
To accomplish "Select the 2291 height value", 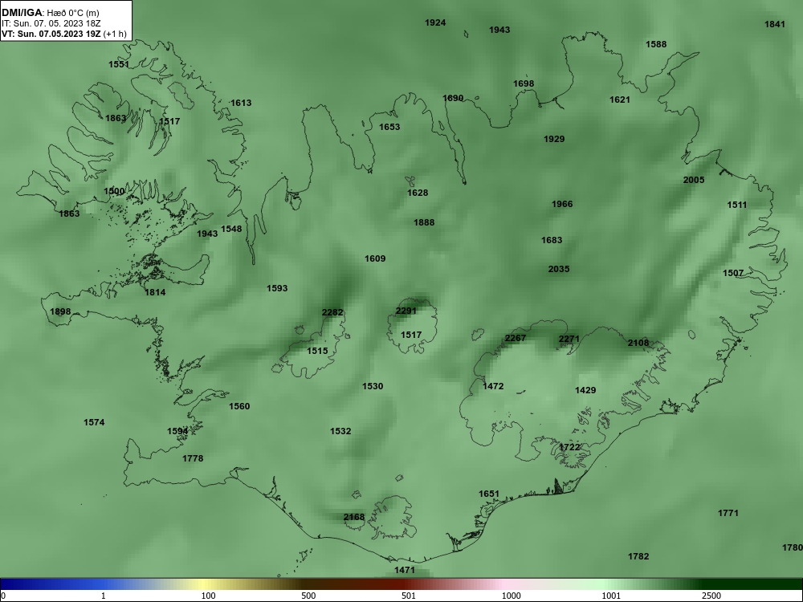I will (406, 311).
